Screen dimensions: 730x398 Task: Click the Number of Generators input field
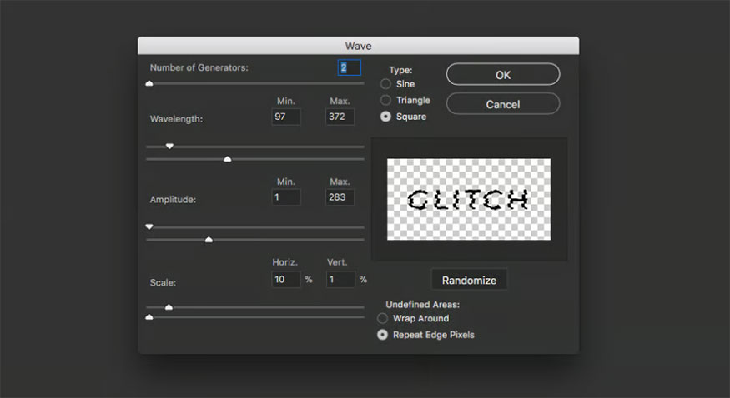coord(349,68)
